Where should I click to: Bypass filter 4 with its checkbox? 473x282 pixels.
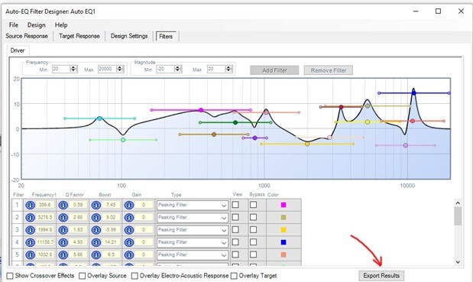point(254,242)
